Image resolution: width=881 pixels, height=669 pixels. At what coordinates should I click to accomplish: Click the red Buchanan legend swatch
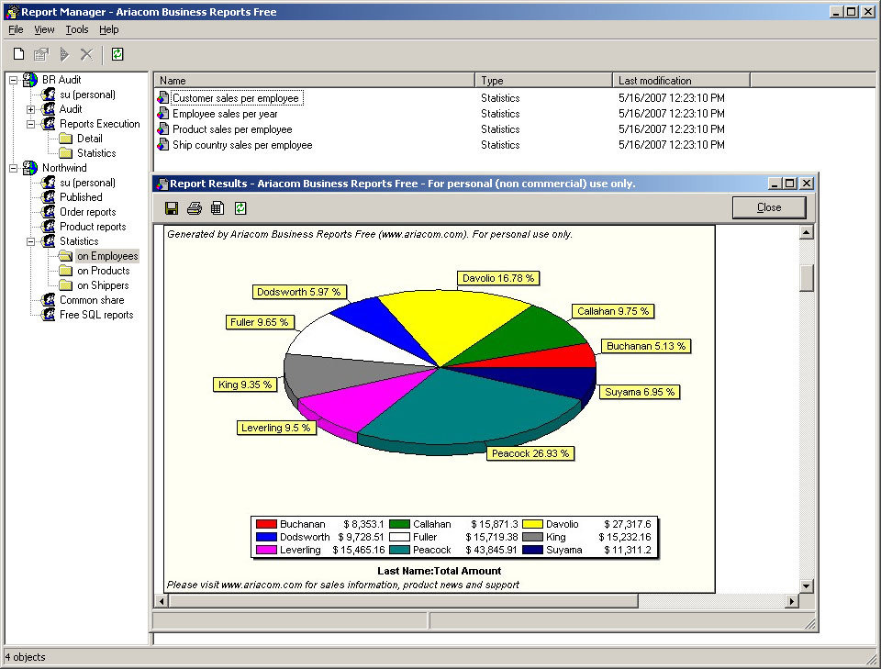(x=266, y=524)
